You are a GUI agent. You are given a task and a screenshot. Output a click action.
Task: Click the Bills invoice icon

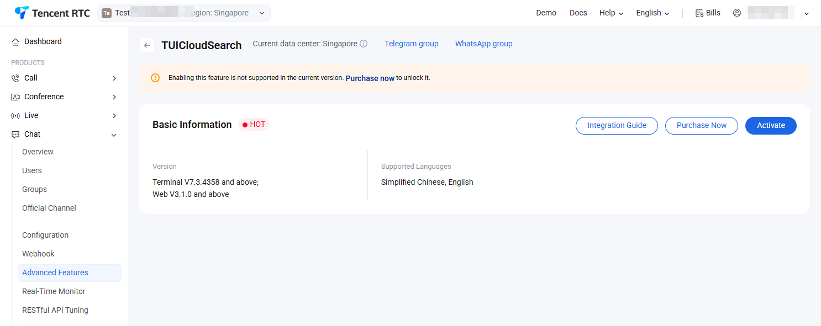699,13
